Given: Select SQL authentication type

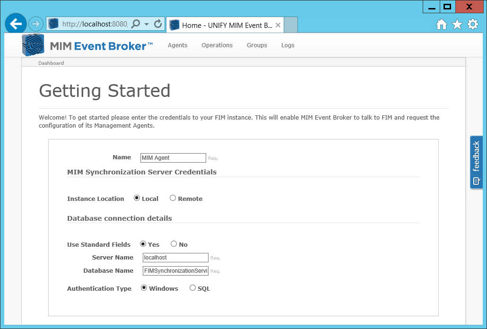Looking at the screenshot, I should pos(192,288).
